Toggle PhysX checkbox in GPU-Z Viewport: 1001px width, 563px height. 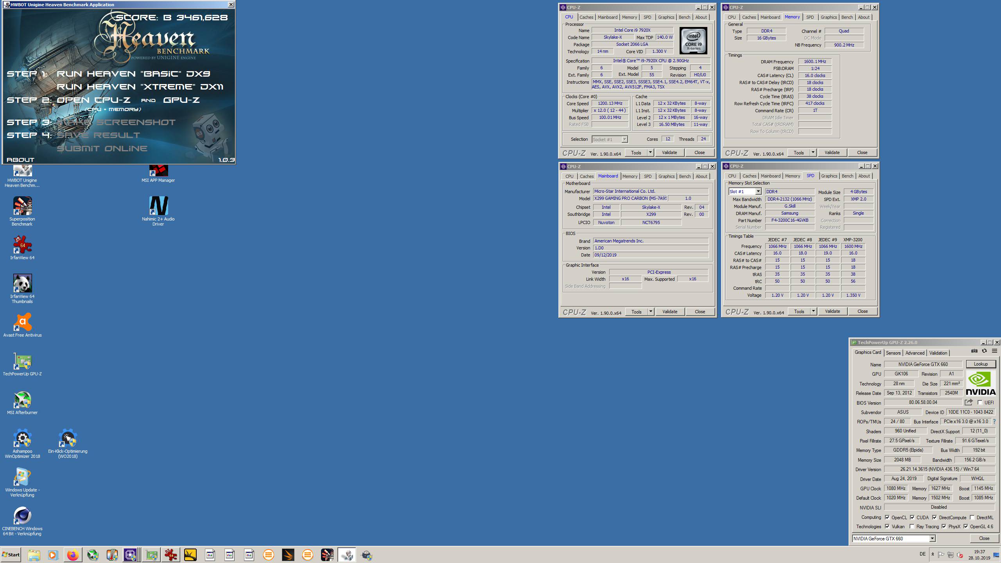[944, 527]
